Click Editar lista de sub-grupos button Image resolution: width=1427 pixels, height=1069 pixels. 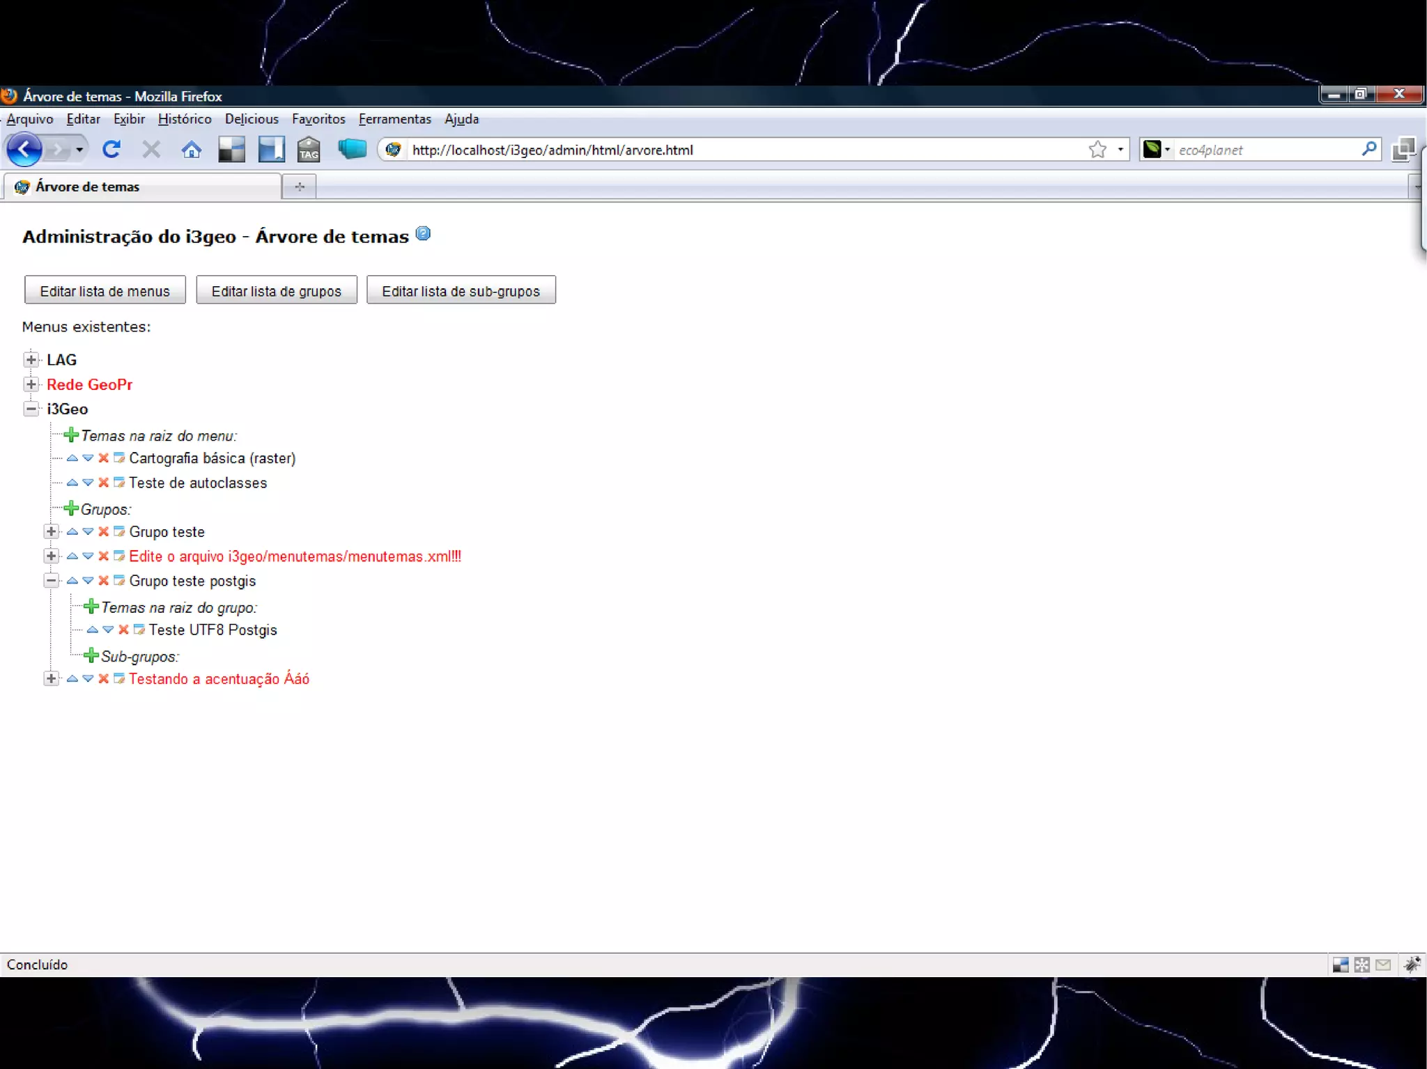click(x=461, y=290)
